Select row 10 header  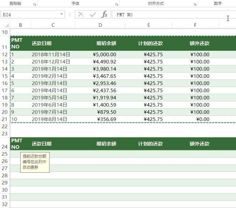(5, 32)
